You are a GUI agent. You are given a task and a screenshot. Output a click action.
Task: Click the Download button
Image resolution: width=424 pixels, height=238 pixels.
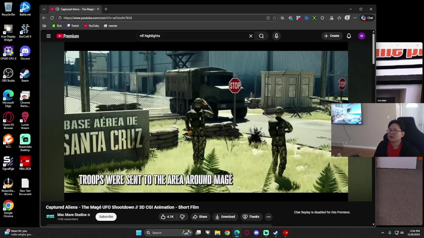click(x=225, y=217)
